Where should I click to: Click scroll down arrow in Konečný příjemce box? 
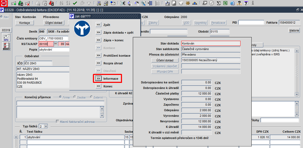point(102,115)
